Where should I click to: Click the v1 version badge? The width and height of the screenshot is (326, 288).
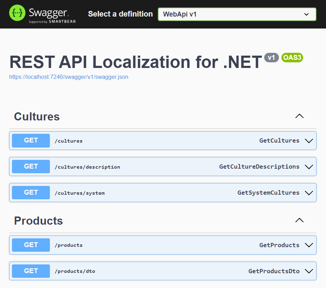(271, 57)
